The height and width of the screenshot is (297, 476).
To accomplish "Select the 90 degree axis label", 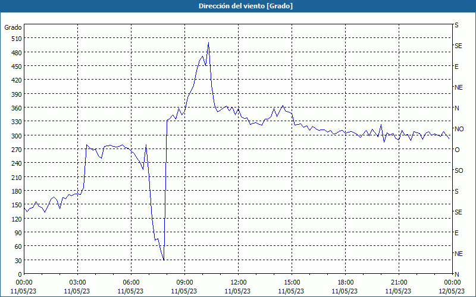I will [x=18, y=233].
